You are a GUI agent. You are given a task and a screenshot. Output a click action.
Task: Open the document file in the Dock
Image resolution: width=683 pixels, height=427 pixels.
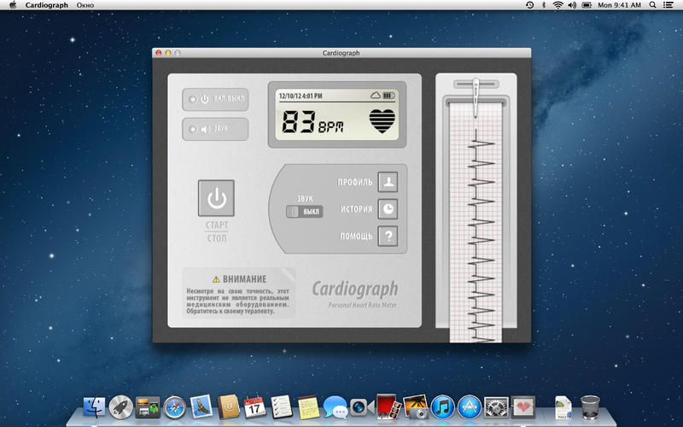pyautogui.click(x=563, y=407)
